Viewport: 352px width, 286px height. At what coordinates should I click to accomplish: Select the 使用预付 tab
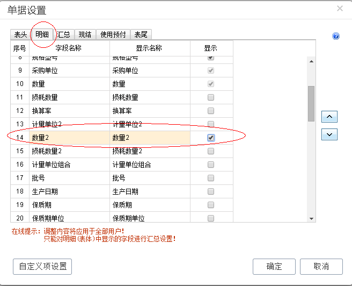(x=113, y=34)
